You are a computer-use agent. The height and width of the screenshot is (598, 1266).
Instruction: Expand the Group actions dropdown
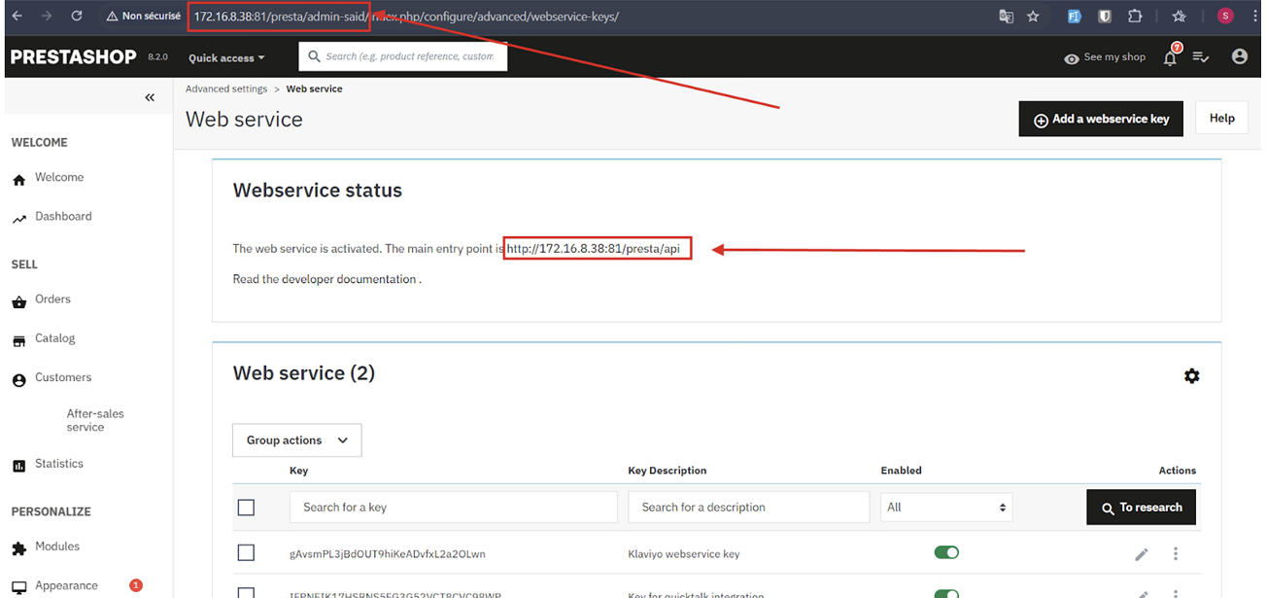click(297, 440)
